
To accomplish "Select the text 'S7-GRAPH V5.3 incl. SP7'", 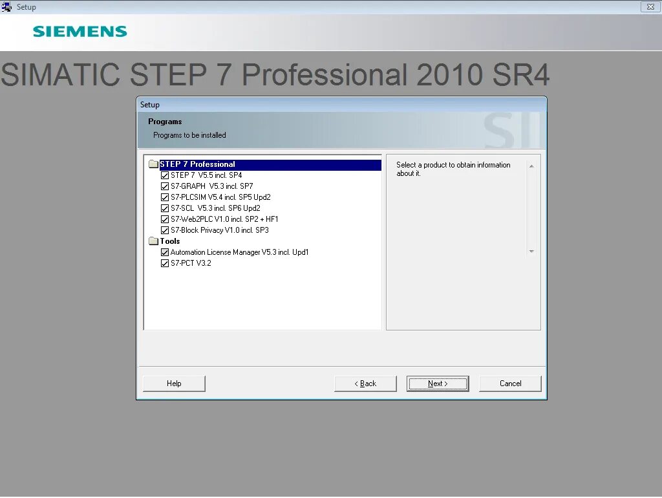I will click(x=211, y=186).
